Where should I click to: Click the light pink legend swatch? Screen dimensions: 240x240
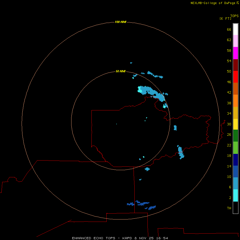pyautogui.click(x=235, y=41)
